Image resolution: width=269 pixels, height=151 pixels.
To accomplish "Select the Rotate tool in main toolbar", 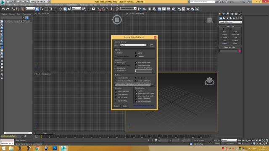I will (61, 9).
